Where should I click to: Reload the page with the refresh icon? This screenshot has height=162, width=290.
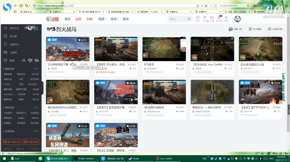(21, 6)
